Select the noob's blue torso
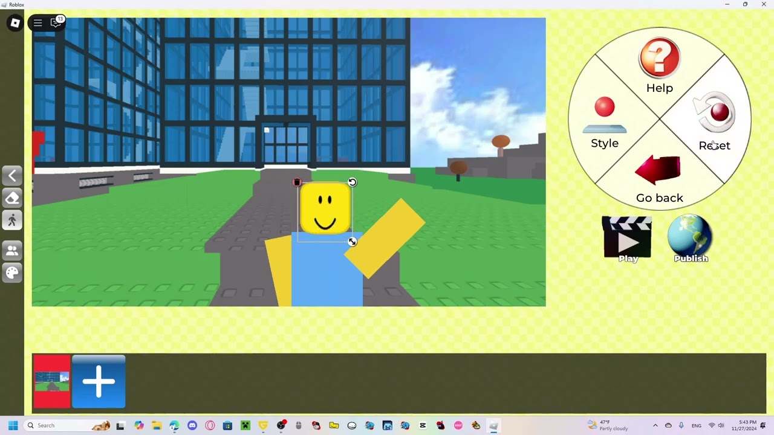The width and height of the screenshot is (774, 435). tap(327, 271)
